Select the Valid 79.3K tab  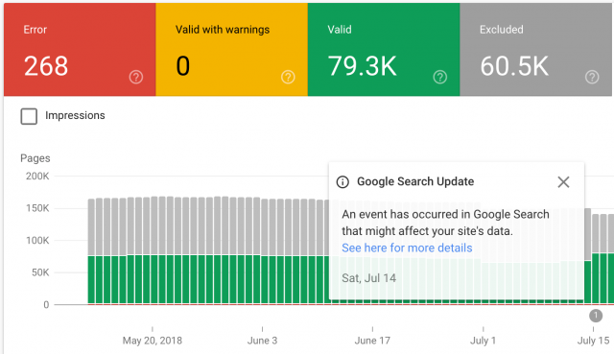point(384,49)
